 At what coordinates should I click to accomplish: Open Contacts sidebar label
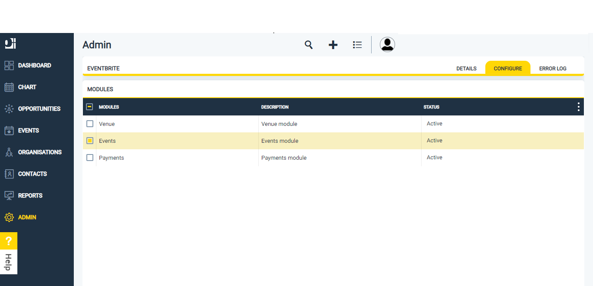(33, 174)
